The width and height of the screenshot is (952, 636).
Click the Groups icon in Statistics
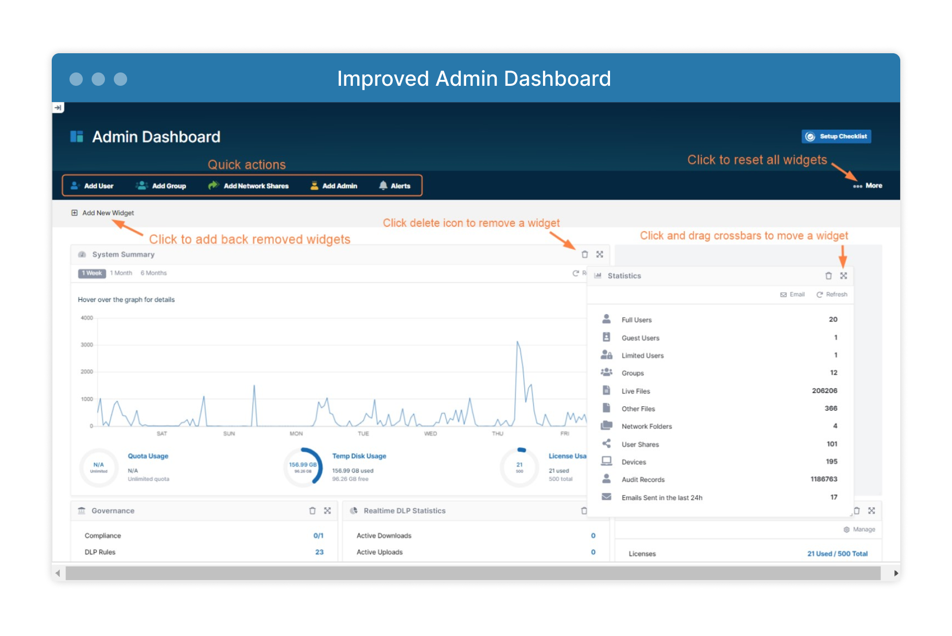click(x=607, y=373)
